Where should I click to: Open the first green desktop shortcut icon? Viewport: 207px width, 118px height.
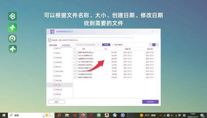[12, 16]
